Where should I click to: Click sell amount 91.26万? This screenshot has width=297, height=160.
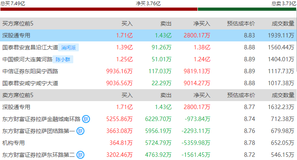pos(162,47)
